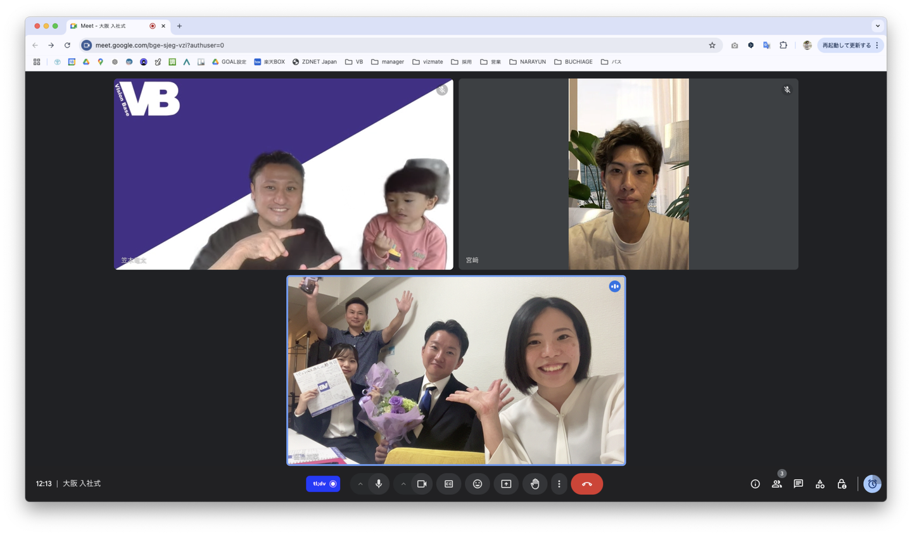Open meeting details info icon
Screen dimensions: 912x535
(755, 484)
